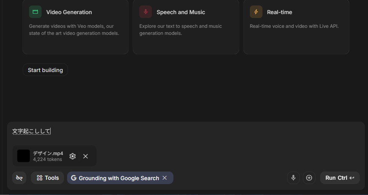Click the デザイン.mp4 video thumbnail
368x195 pixels.
[x=24, y=156]
